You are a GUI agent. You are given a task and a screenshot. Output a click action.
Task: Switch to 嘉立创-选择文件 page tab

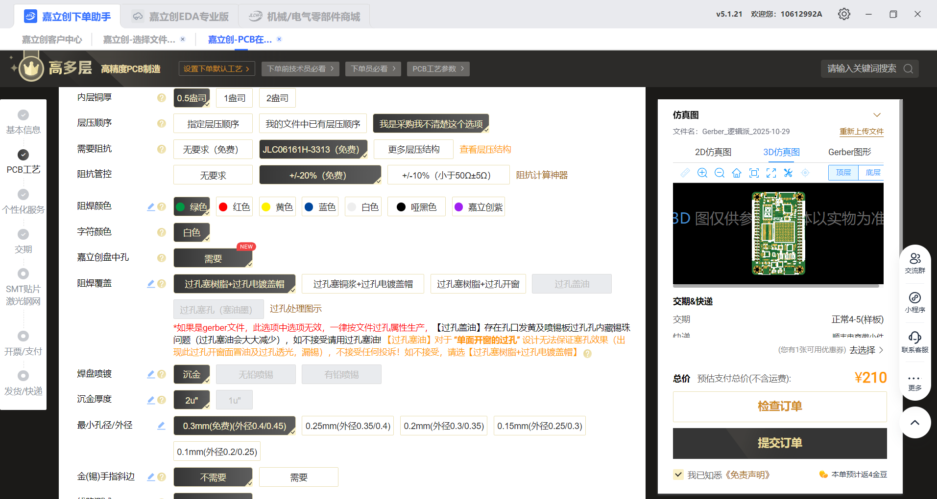139,40
